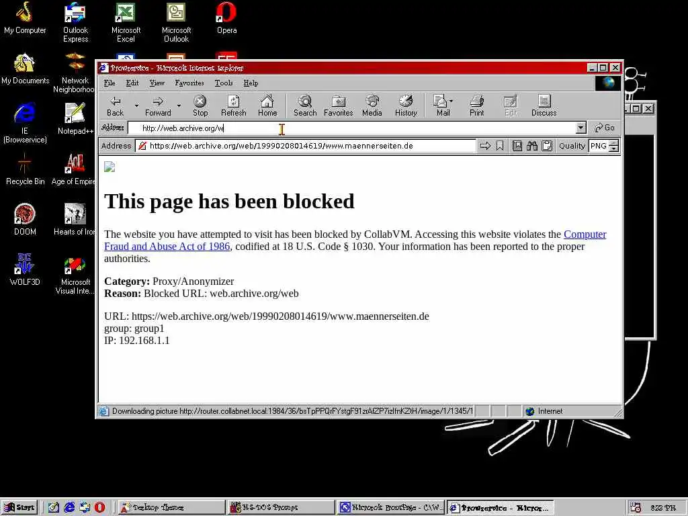Screen dimensions: 688x516
Task: Click the Browservice binoculars find icon
Action: pyautogui.click(x=532, y=146)
